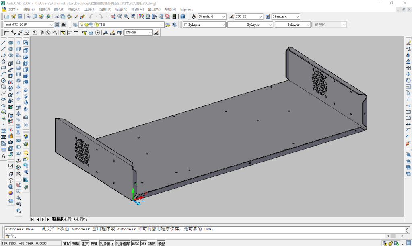Open the Express menu
This screenshot has width=412, height=246.
[186, 9]
